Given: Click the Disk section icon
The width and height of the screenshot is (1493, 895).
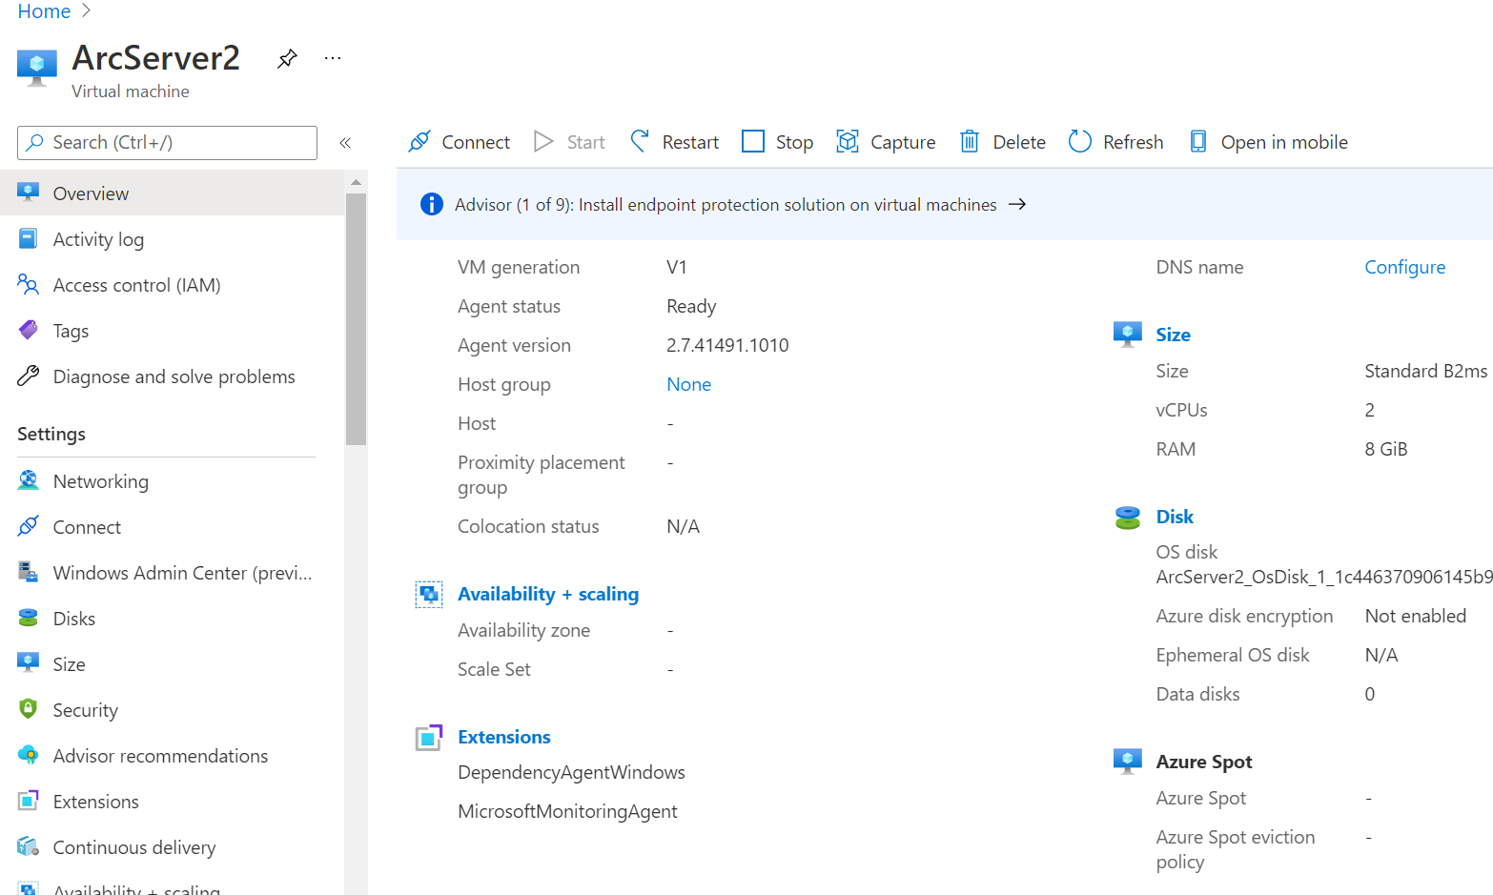Looking at the screenshot, I should [x=1128, y=518].
